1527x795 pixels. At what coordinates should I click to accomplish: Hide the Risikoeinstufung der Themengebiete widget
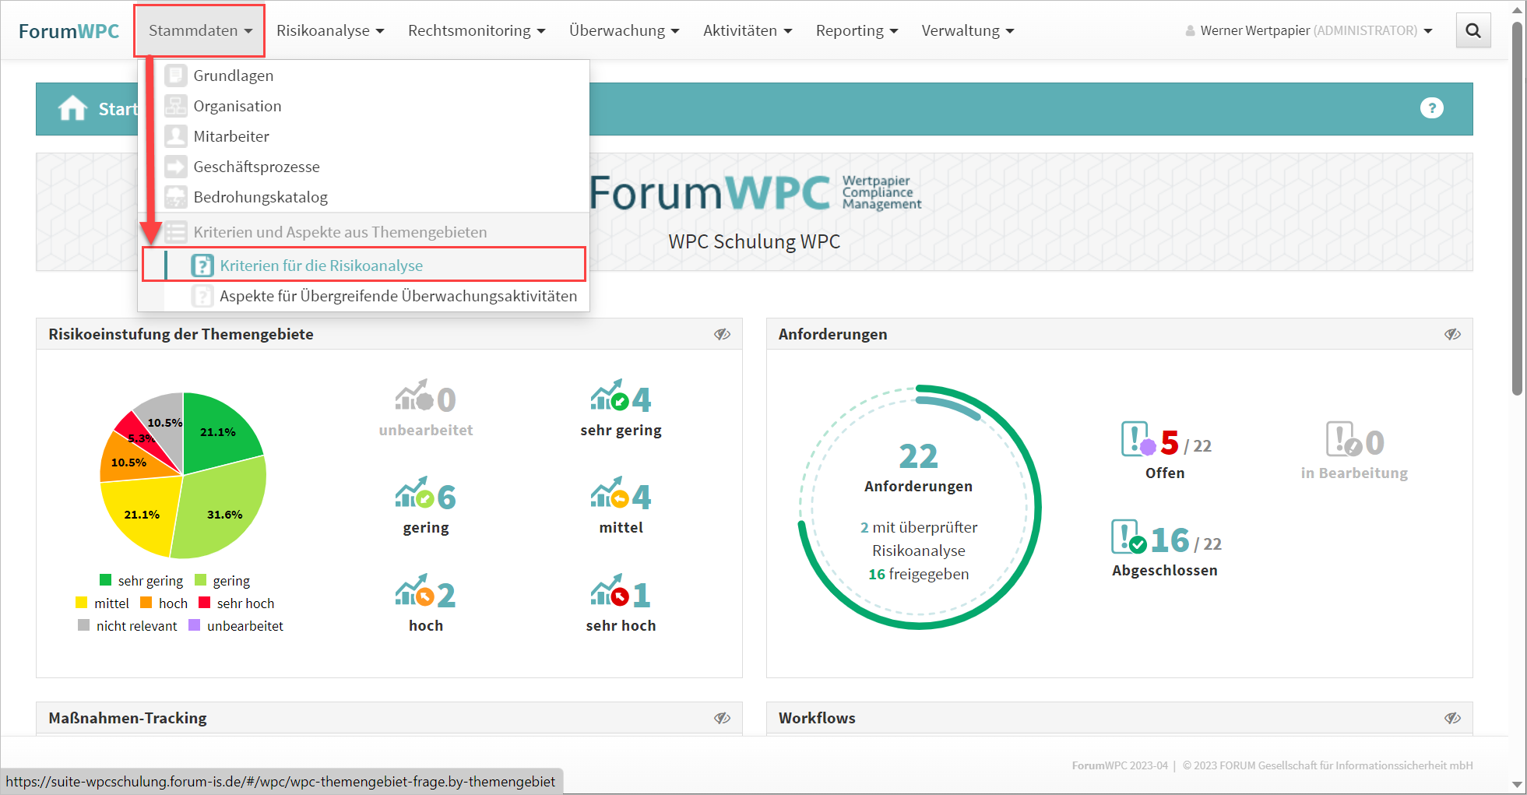click(722, 334)
